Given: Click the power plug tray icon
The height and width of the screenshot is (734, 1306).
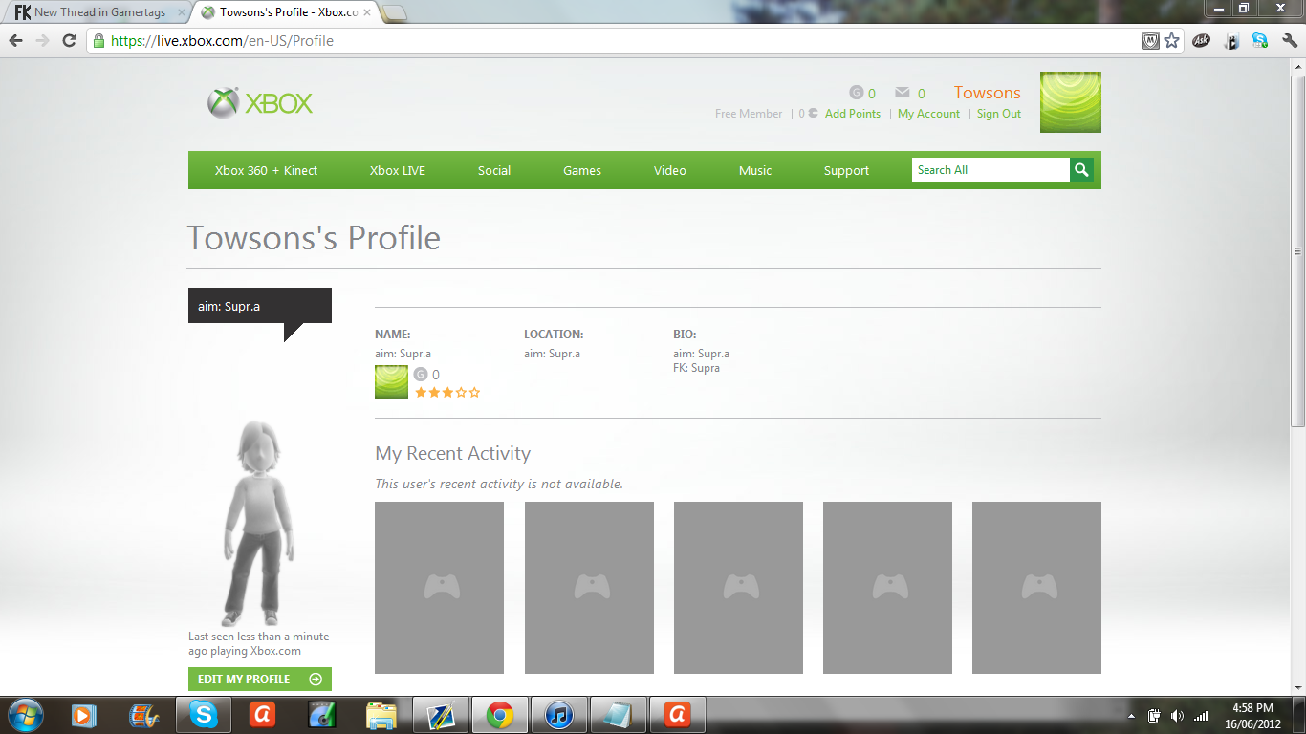Looking at the screenshot, I should click(1154, 716).
